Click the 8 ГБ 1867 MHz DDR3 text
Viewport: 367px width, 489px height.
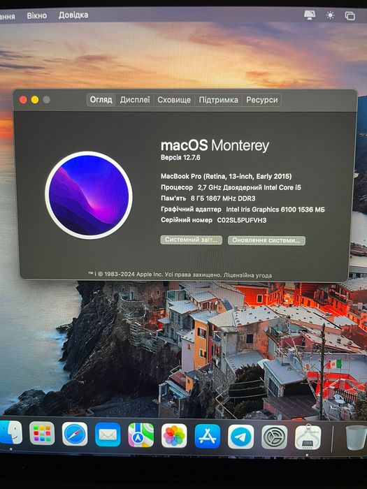(x=223, y=198)
